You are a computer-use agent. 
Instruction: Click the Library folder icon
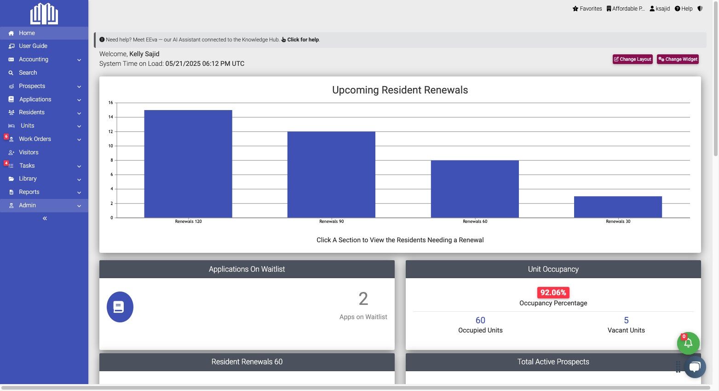click(12, 179)
